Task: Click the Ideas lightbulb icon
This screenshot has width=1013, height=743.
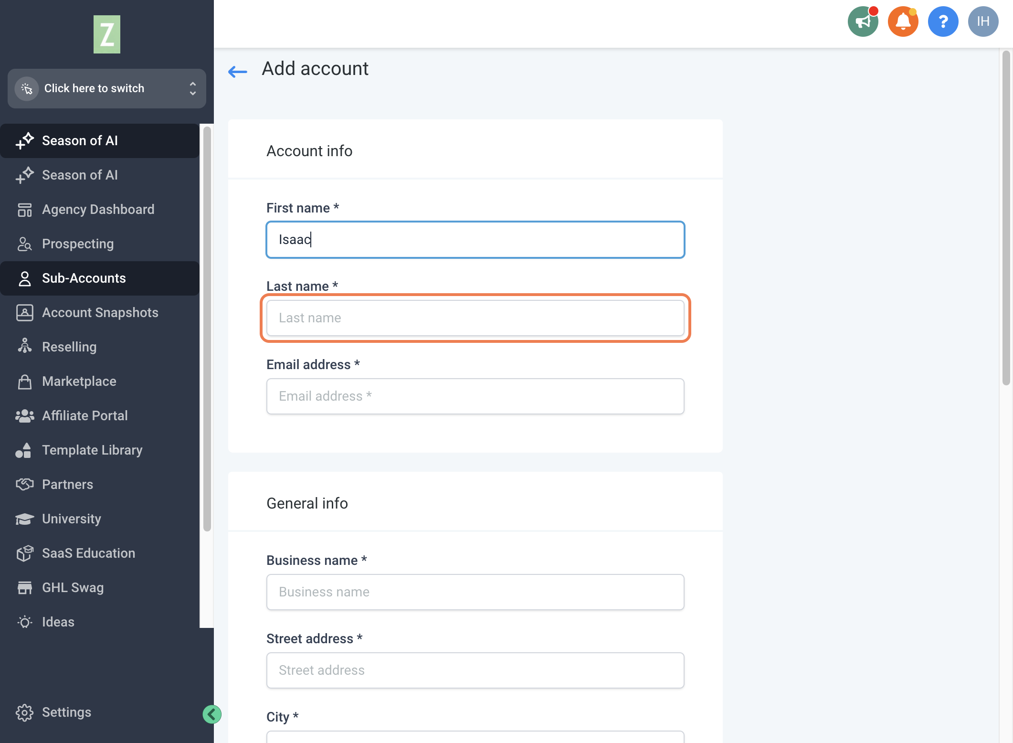Action: 24,622
